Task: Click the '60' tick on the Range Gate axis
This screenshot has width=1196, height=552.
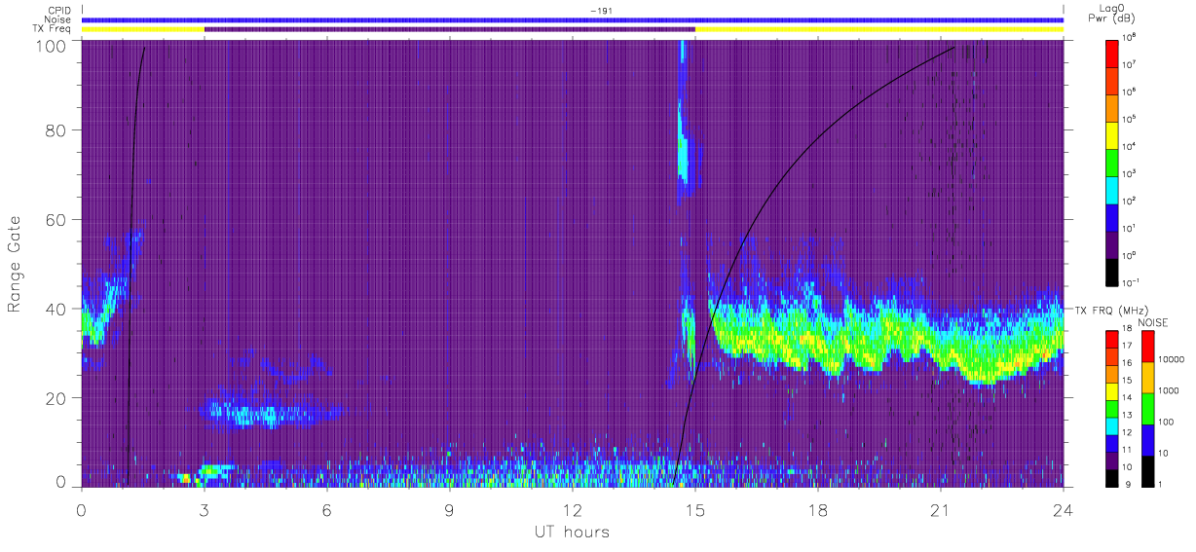Action: click(x=56, y=219)
